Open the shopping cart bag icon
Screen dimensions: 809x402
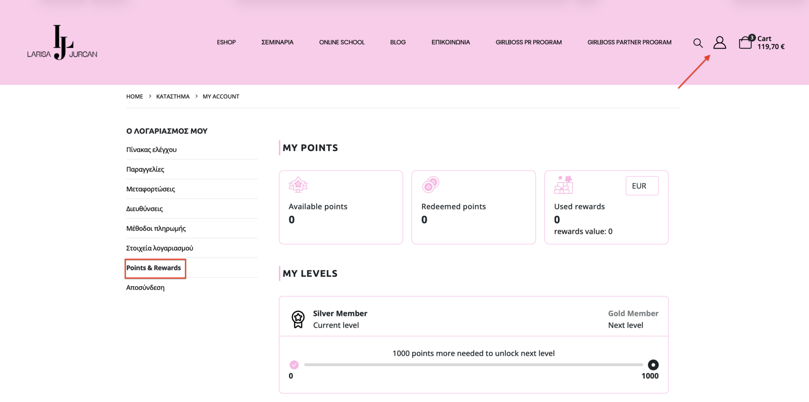pos(746,42)
